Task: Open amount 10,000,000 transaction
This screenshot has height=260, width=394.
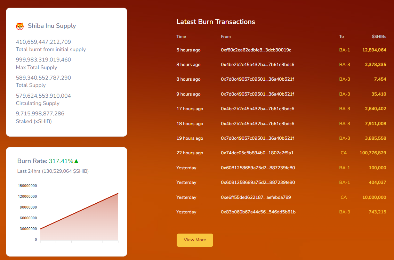Action: click(374, 197)
